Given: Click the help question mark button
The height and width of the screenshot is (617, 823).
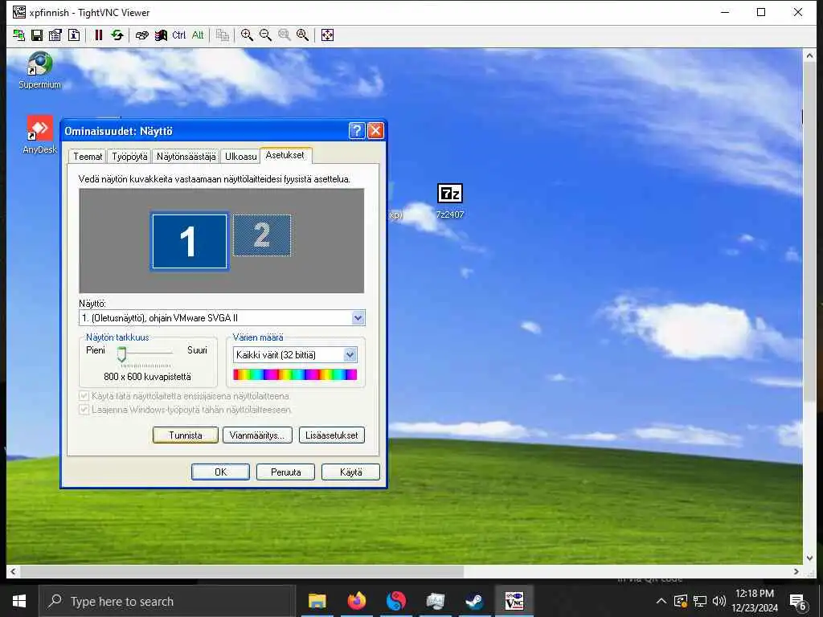Looking at the screenshot, I should pyautogui.click(x=357, y=131).
